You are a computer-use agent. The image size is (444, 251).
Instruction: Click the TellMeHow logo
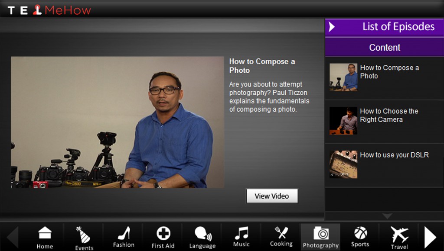point(49,10)
